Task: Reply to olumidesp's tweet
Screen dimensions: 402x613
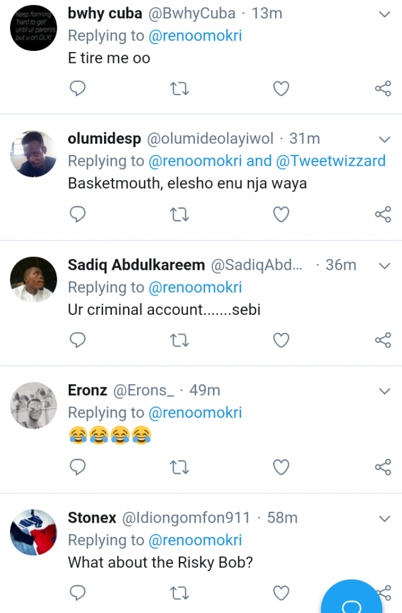Action: [78, 214]
